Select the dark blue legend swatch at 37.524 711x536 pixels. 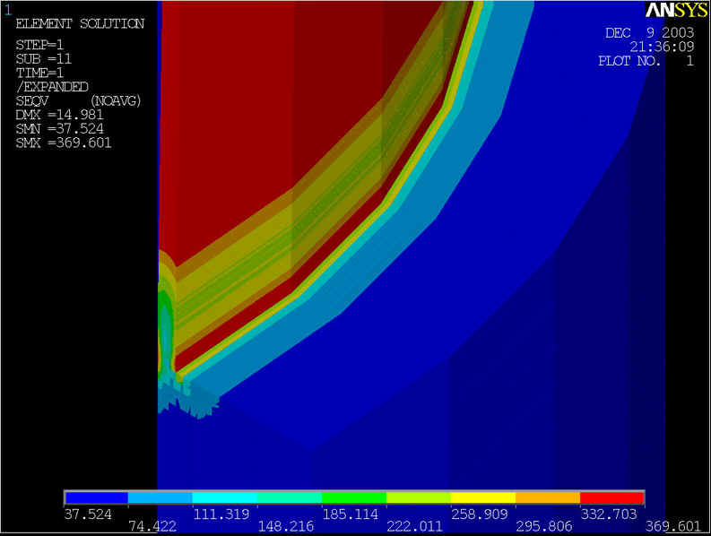tap(96, 497)
